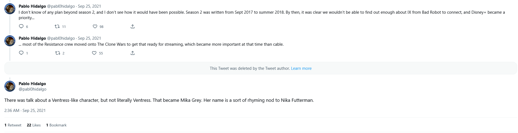Open Sep 25, 2021 date on first tweet
Image resolution: width=518 pixels, height=133 pixels.
[x=89, y=6]
